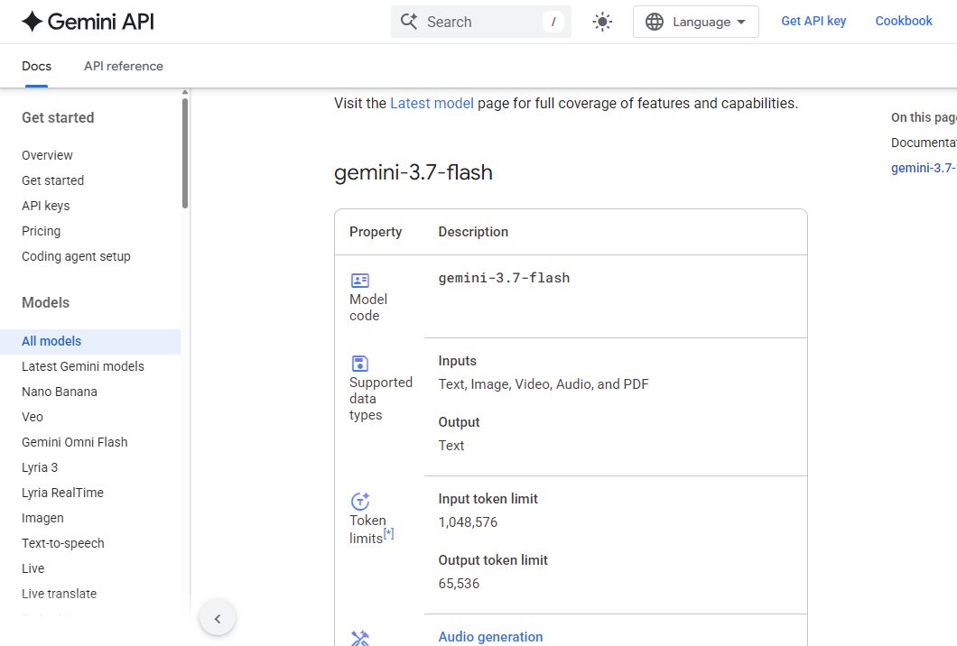Open Live translate in sidebar
This screenshot has width=957, height=646.
[60, 594]
